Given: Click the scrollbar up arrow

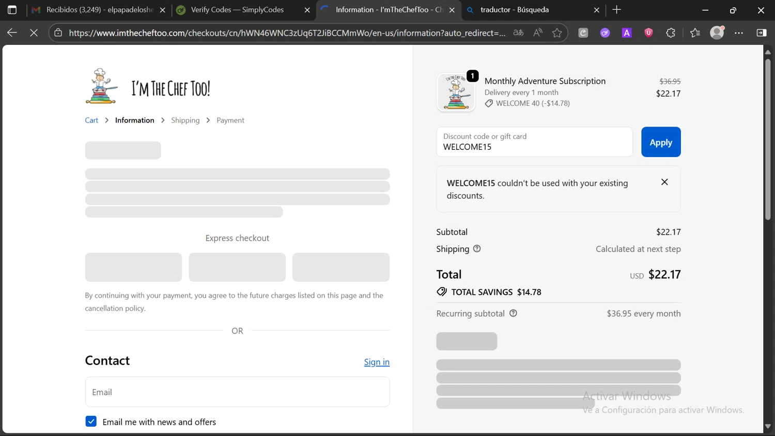Looking at the screenshot, I should (768, 52).
